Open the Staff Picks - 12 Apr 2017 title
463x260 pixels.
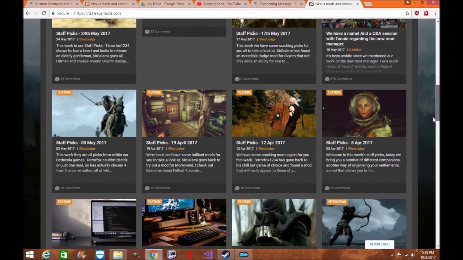tap(260, 143)
